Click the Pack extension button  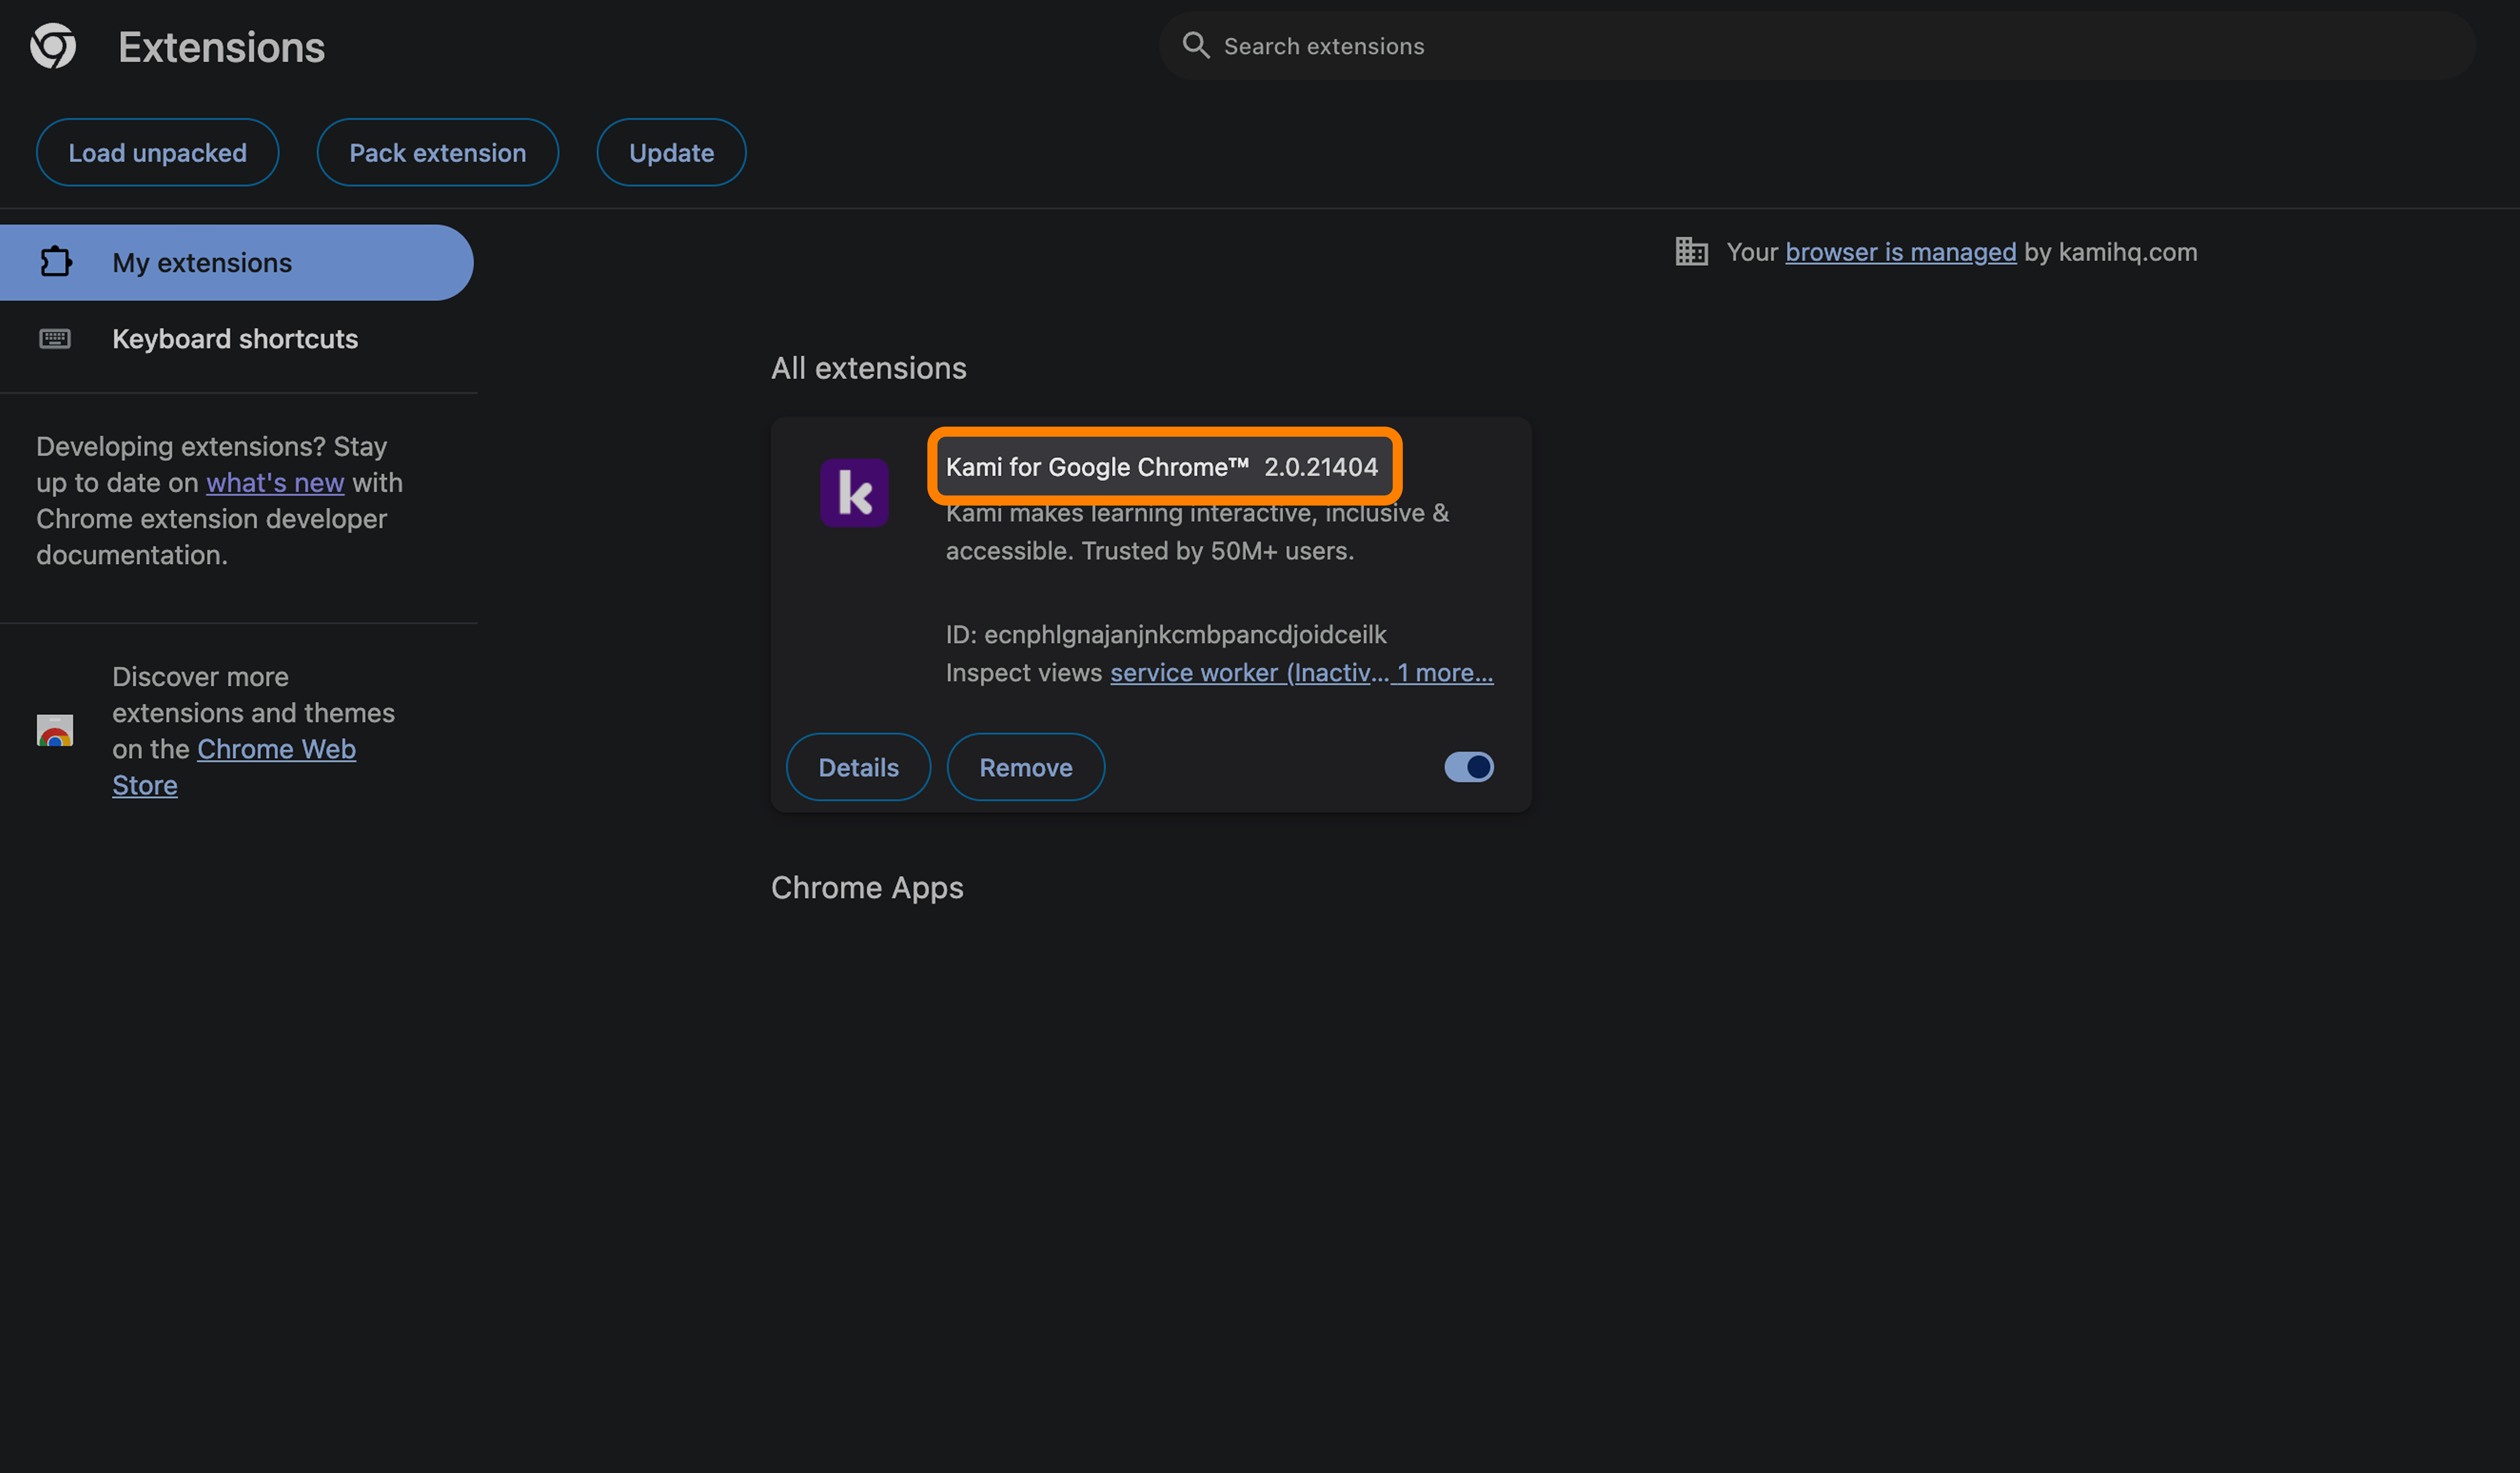tap(437, 153)
